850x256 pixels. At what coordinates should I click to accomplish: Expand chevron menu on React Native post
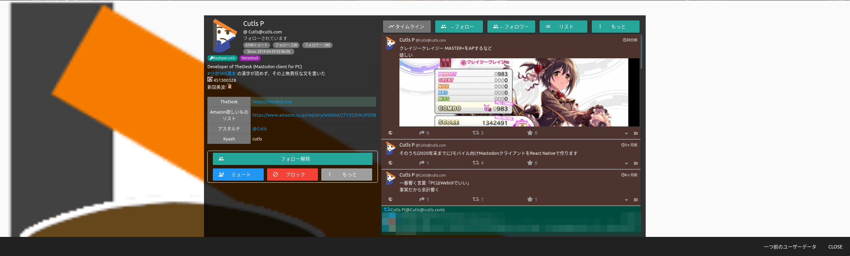click(x=626, y=163)
